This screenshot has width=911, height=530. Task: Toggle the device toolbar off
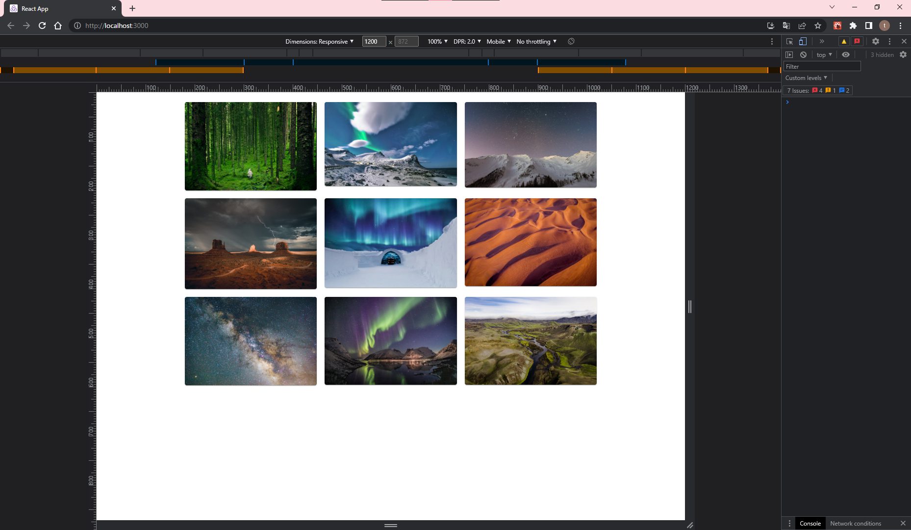[x=803, y=41]
